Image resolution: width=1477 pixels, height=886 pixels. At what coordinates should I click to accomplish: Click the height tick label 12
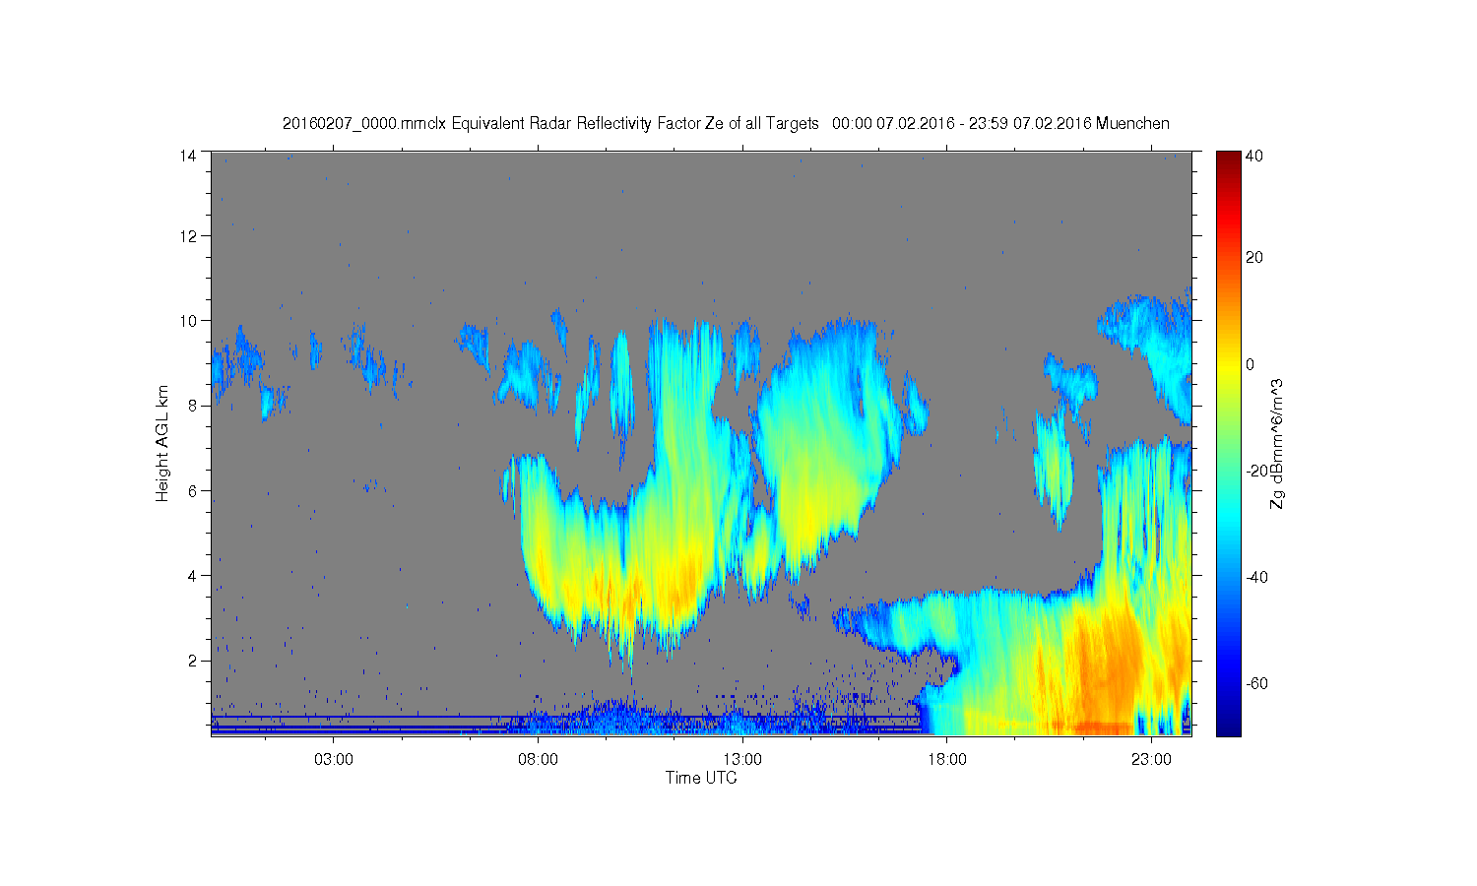pyautogui.click(x=188, y=236)
